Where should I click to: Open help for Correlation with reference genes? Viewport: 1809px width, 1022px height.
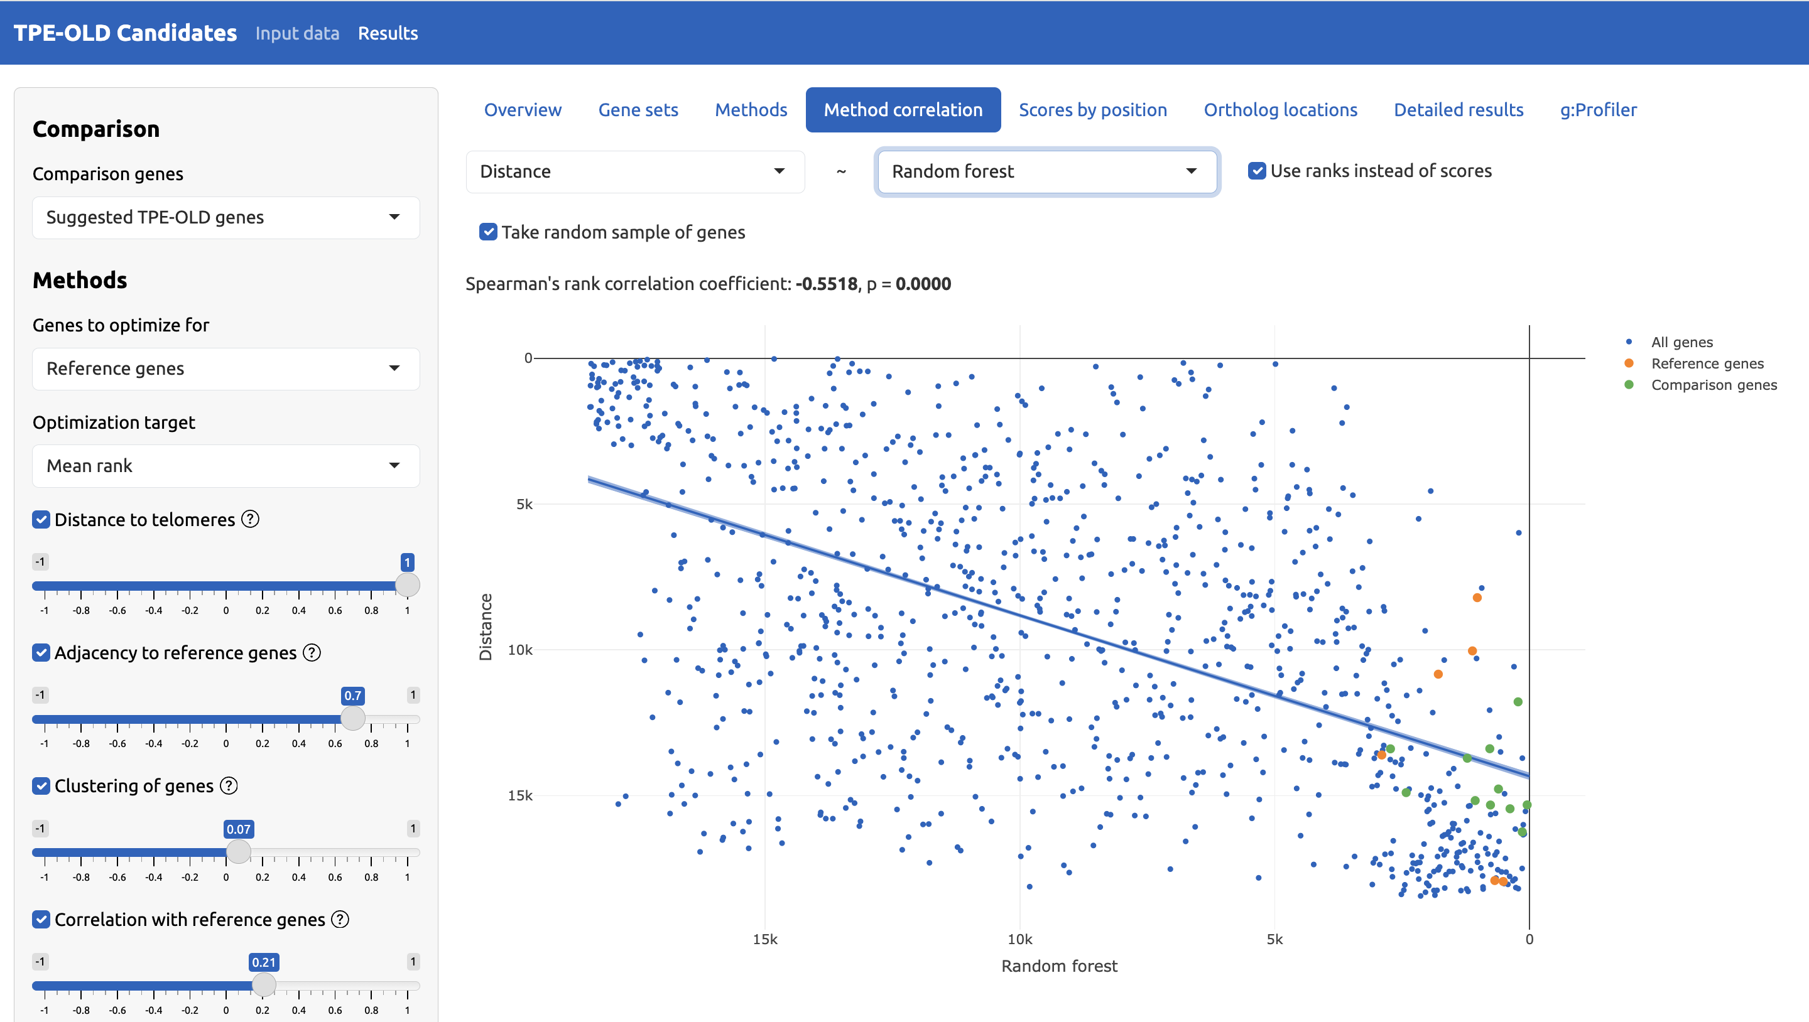tap(340, 919)
